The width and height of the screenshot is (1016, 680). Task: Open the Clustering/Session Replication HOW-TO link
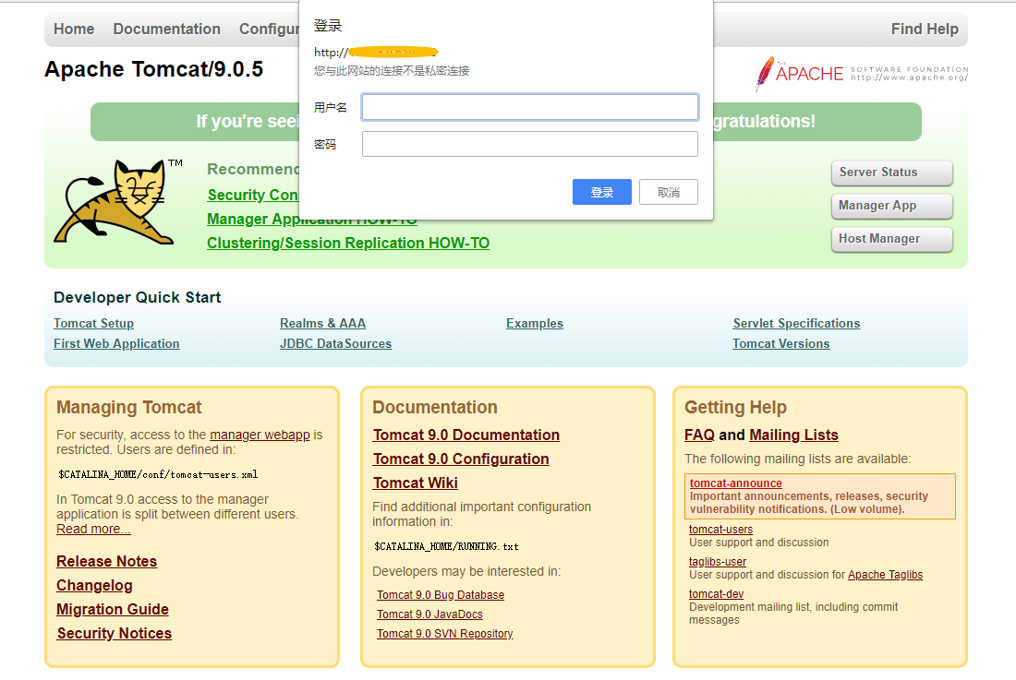click(x=348, y=244)
